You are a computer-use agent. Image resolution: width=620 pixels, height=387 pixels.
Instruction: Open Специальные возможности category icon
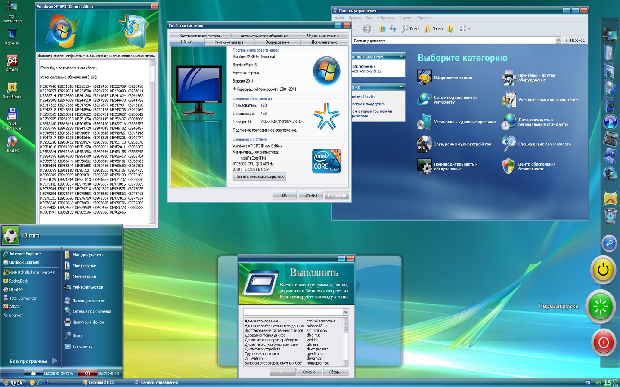508,144
